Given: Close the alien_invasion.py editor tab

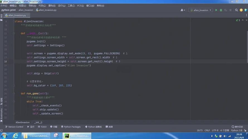Looking at the screenshot, I should (x=28, y=15).
